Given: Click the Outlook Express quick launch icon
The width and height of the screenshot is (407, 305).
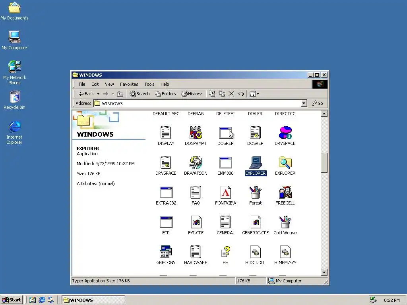Looking at the screenshot, I should pyautogui.click(x=51, y=300).
